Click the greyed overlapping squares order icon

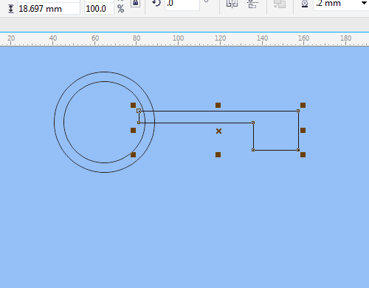pos(280,4)
